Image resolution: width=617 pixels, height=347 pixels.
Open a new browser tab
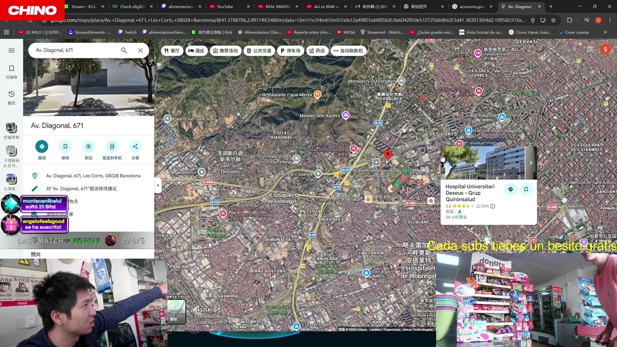pyautogui.click(x=551, y=7)
